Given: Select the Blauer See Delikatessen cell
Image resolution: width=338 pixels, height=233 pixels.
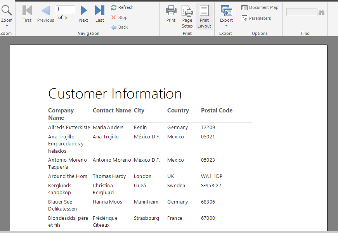Looking at the screenshot, I should (62, 205).
